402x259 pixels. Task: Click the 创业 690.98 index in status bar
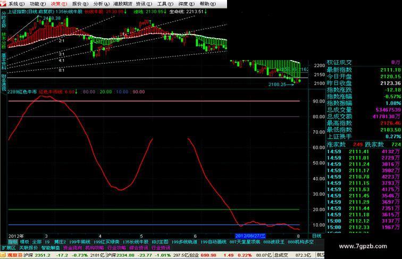(x=203, y=255)
